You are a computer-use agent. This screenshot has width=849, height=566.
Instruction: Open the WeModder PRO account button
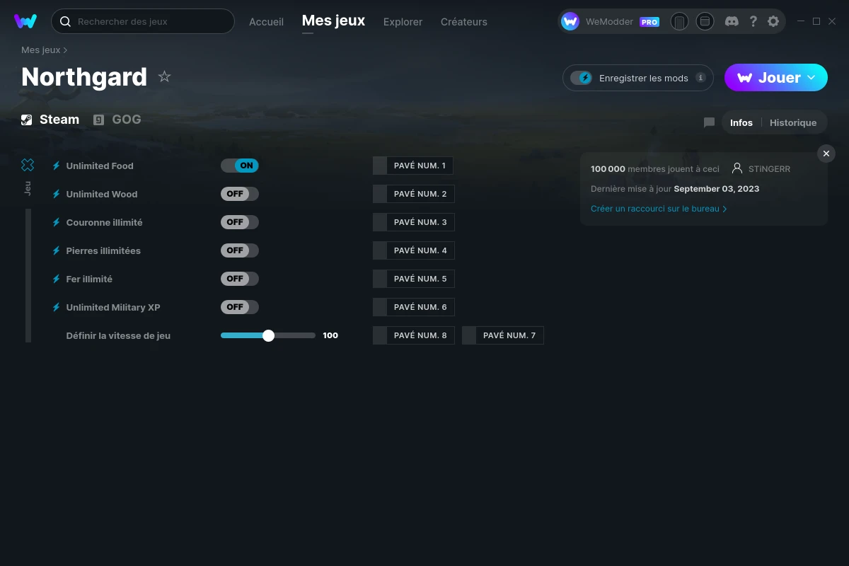(611, 21)
